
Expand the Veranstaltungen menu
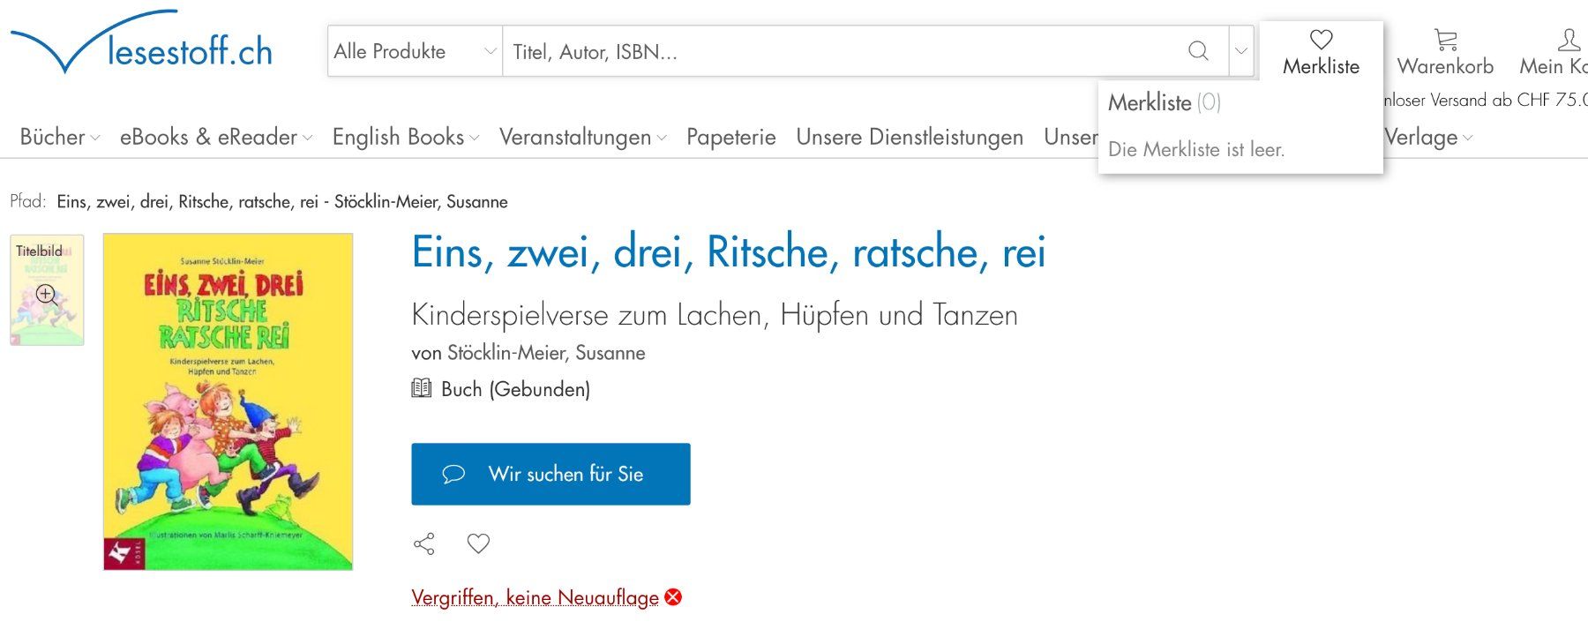pos(583,138)
